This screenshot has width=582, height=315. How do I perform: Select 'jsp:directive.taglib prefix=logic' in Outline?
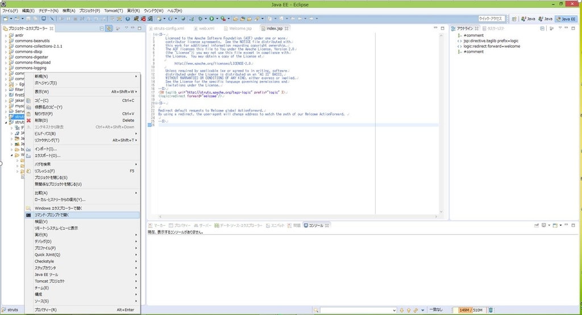click(490, 41)
